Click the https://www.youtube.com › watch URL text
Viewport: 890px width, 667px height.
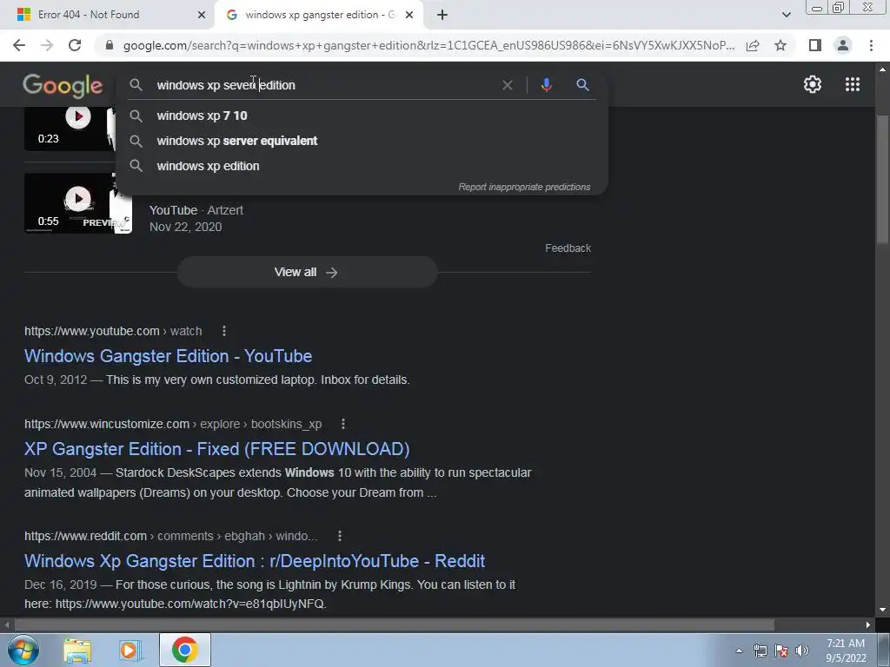pos(113,331)
